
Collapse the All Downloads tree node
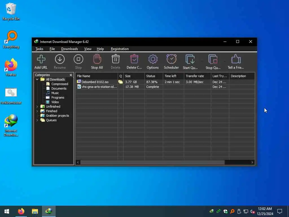tap(37, 79)
